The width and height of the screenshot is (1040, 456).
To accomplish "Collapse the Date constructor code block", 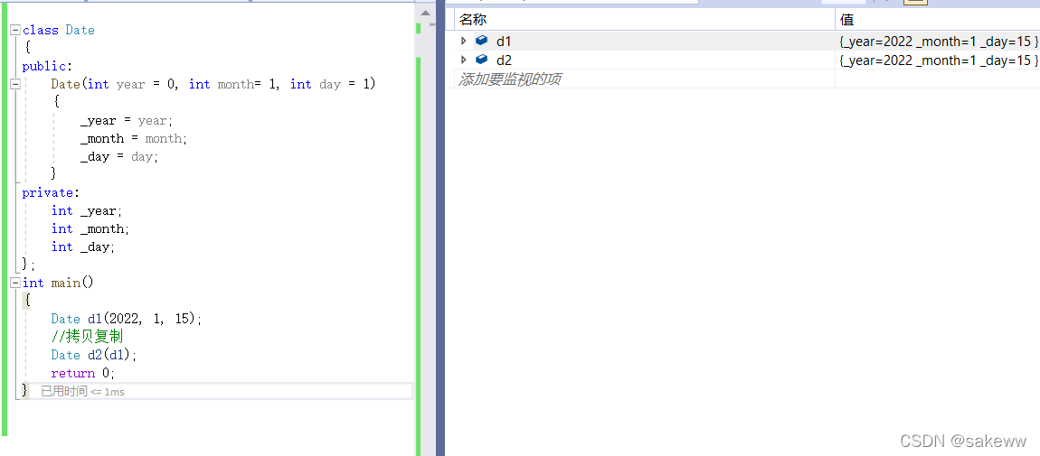I will coord(15,84).
